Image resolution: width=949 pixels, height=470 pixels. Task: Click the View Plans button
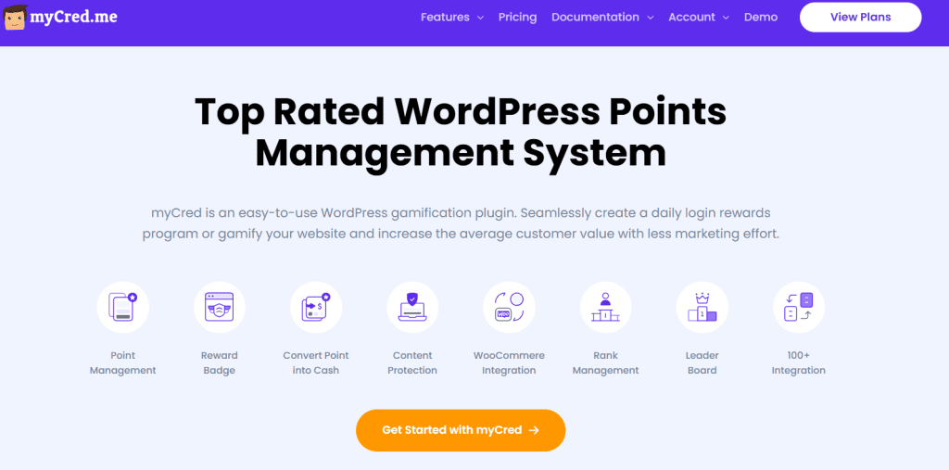(860, 17)
